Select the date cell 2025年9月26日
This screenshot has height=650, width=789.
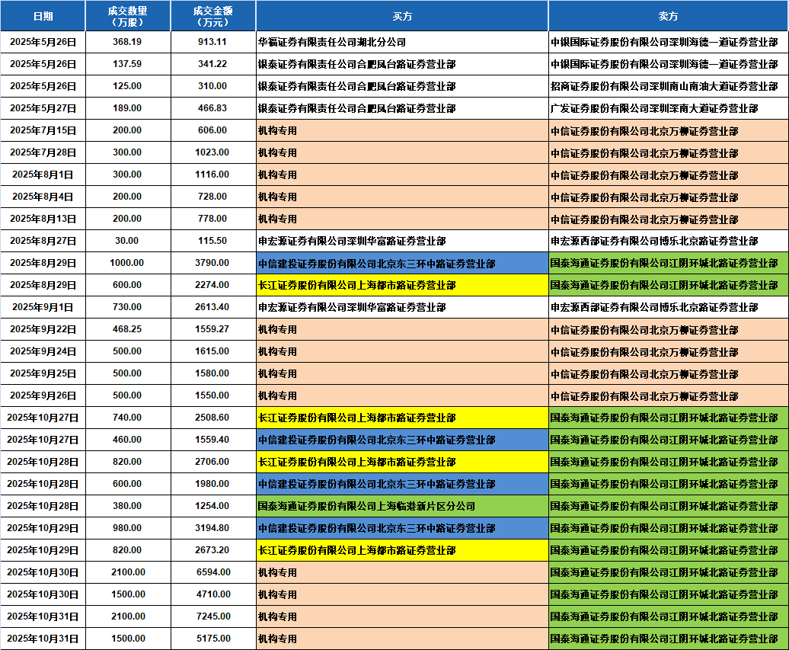coord(43,395)
